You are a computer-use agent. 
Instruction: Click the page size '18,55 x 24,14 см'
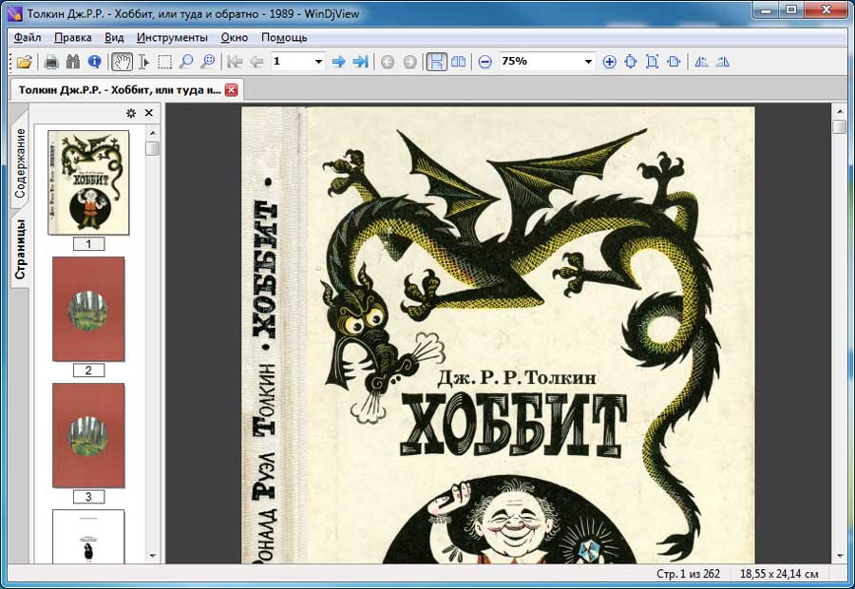click(x=779, y=574)
